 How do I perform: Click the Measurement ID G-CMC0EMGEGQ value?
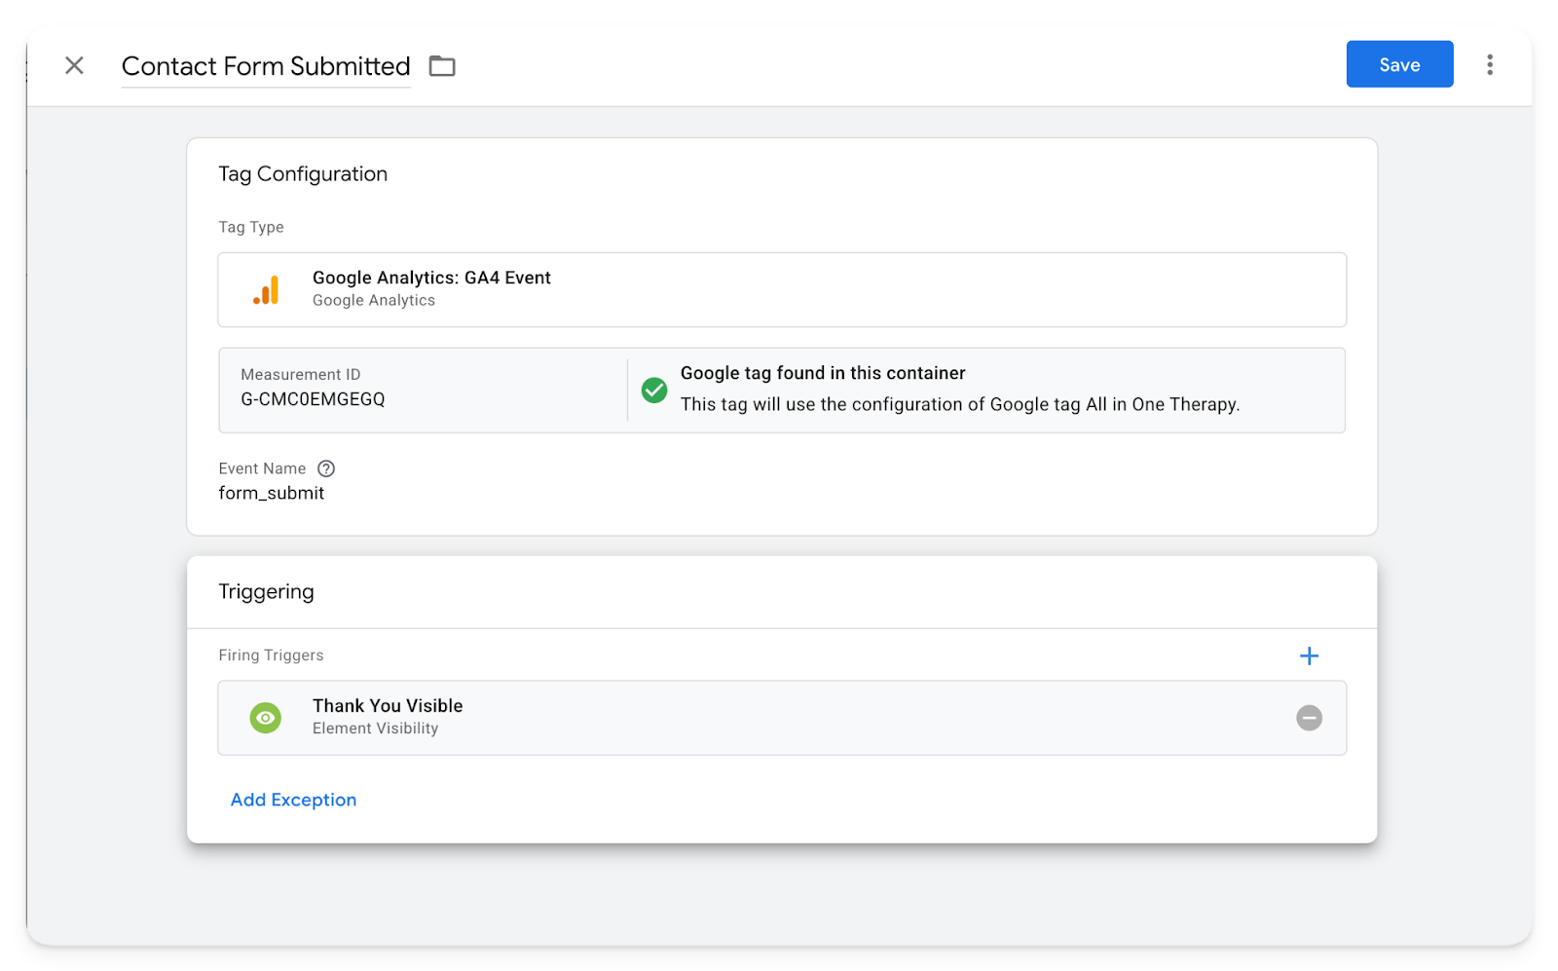pos(313,399)
